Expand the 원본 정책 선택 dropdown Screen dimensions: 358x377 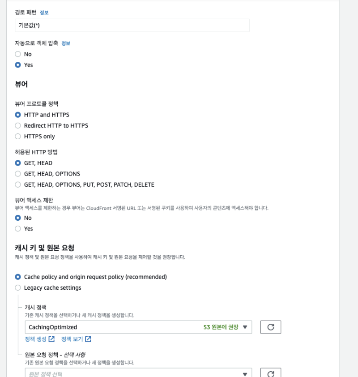click(x=138, y=374)
